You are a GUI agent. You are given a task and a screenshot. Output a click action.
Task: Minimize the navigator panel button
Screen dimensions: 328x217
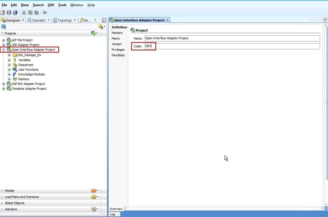point(104,20)
